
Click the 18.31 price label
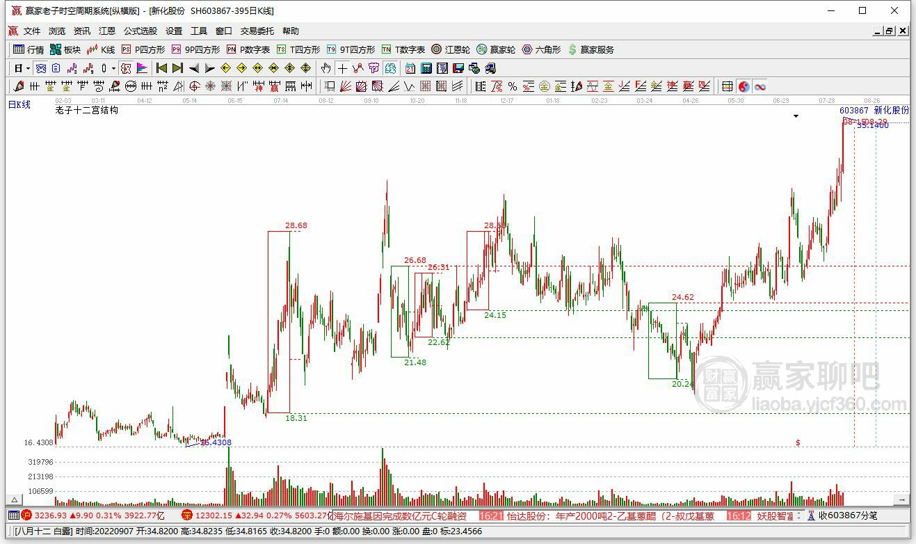(x=296, y=418)
